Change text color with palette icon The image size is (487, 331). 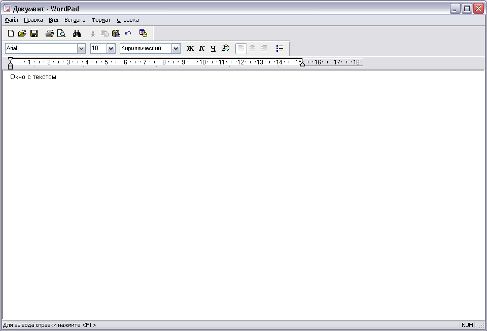pyautogui.click(x=225, y=48)
